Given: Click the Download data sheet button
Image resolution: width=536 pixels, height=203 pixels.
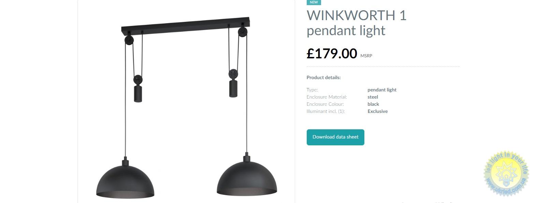Looking at the screenshot, I should [x=335, y=137].
